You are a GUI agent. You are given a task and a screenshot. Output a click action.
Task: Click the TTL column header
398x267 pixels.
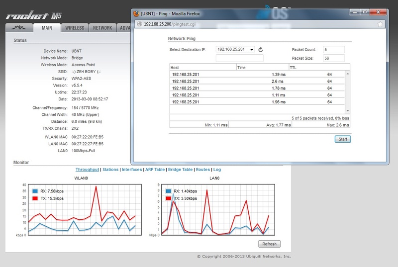click(x=319, y=68)
